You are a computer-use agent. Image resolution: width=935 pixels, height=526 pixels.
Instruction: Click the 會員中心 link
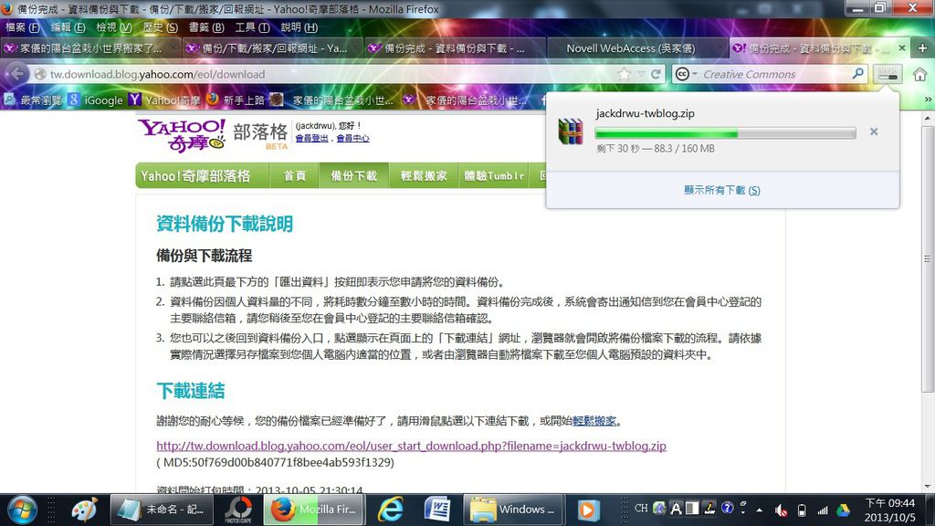point(352,139)
